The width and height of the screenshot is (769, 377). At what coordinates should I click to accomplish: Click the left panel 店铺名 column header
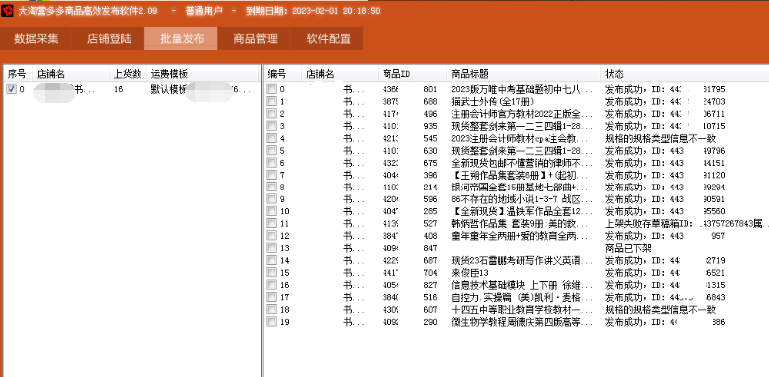71,74
